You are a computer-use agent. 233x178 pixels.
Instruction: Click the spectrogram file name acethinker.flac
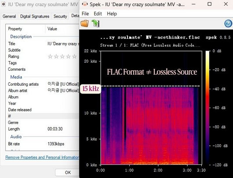pos(150,37)
